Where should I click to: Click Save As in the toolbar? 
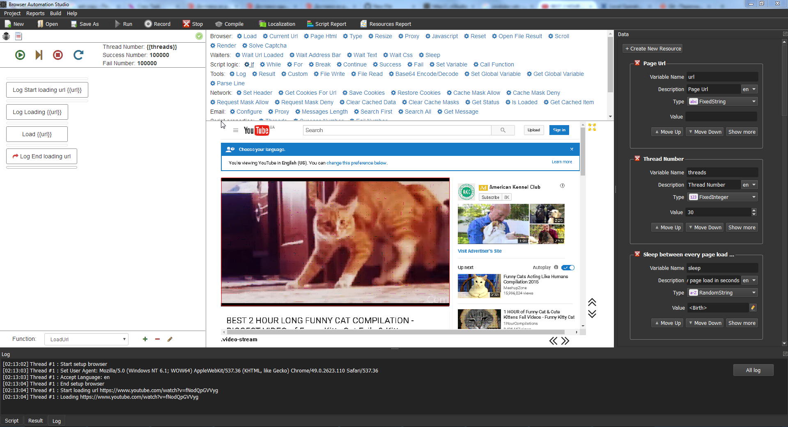click(85, 24)
